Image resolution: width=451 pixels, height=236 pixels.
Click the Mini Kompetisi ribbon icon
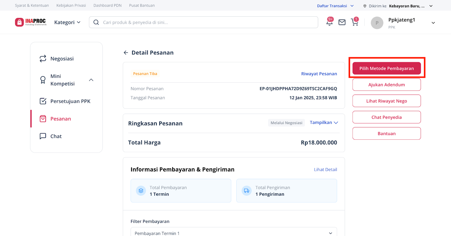[43, 80]
